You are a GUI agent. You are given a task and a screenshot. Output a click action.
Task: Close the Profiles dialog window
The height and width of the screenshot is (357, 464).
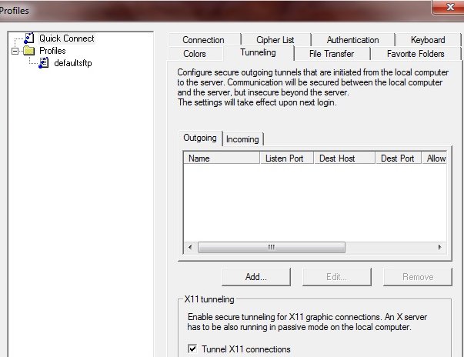coord(450,7)
